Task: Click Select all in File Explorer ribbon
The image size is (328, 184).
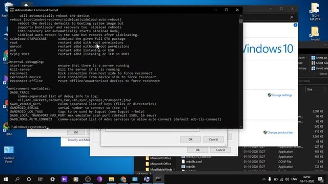Action: click(x=319, y=58)
